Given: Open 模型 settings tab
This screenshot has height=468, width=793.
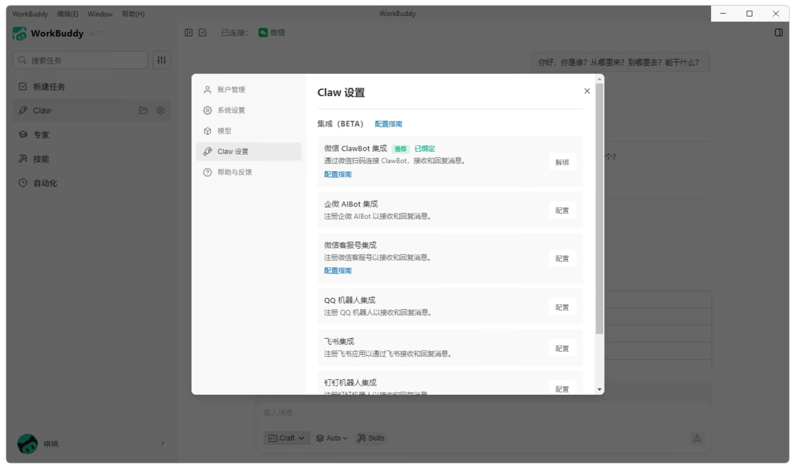Looking at the screenshot, I should (249, 131).
